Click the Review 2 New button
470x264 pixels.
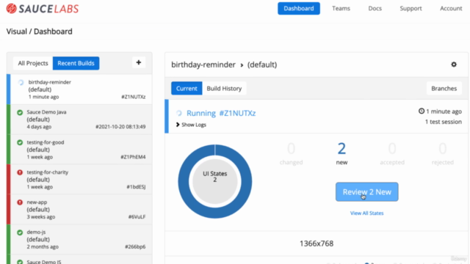click(367, 192)
